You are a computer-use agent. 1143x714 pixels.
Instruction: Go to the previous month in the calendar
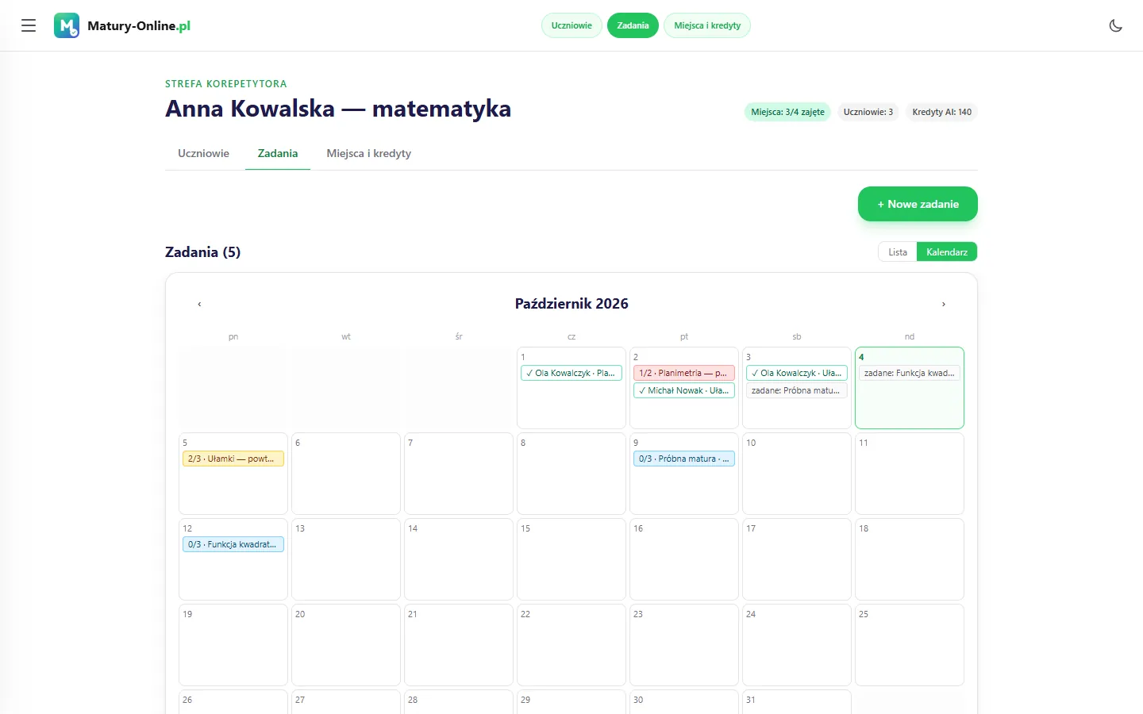(x=199, y=304)
